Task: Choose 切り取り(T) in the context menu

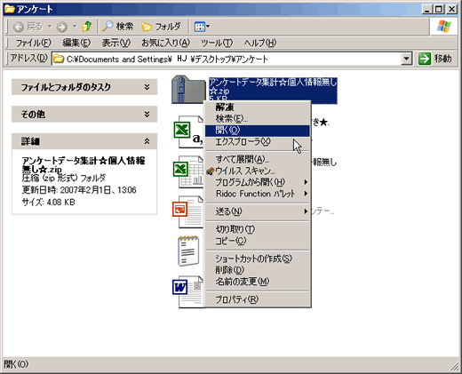Action: (x=258, y=229)
